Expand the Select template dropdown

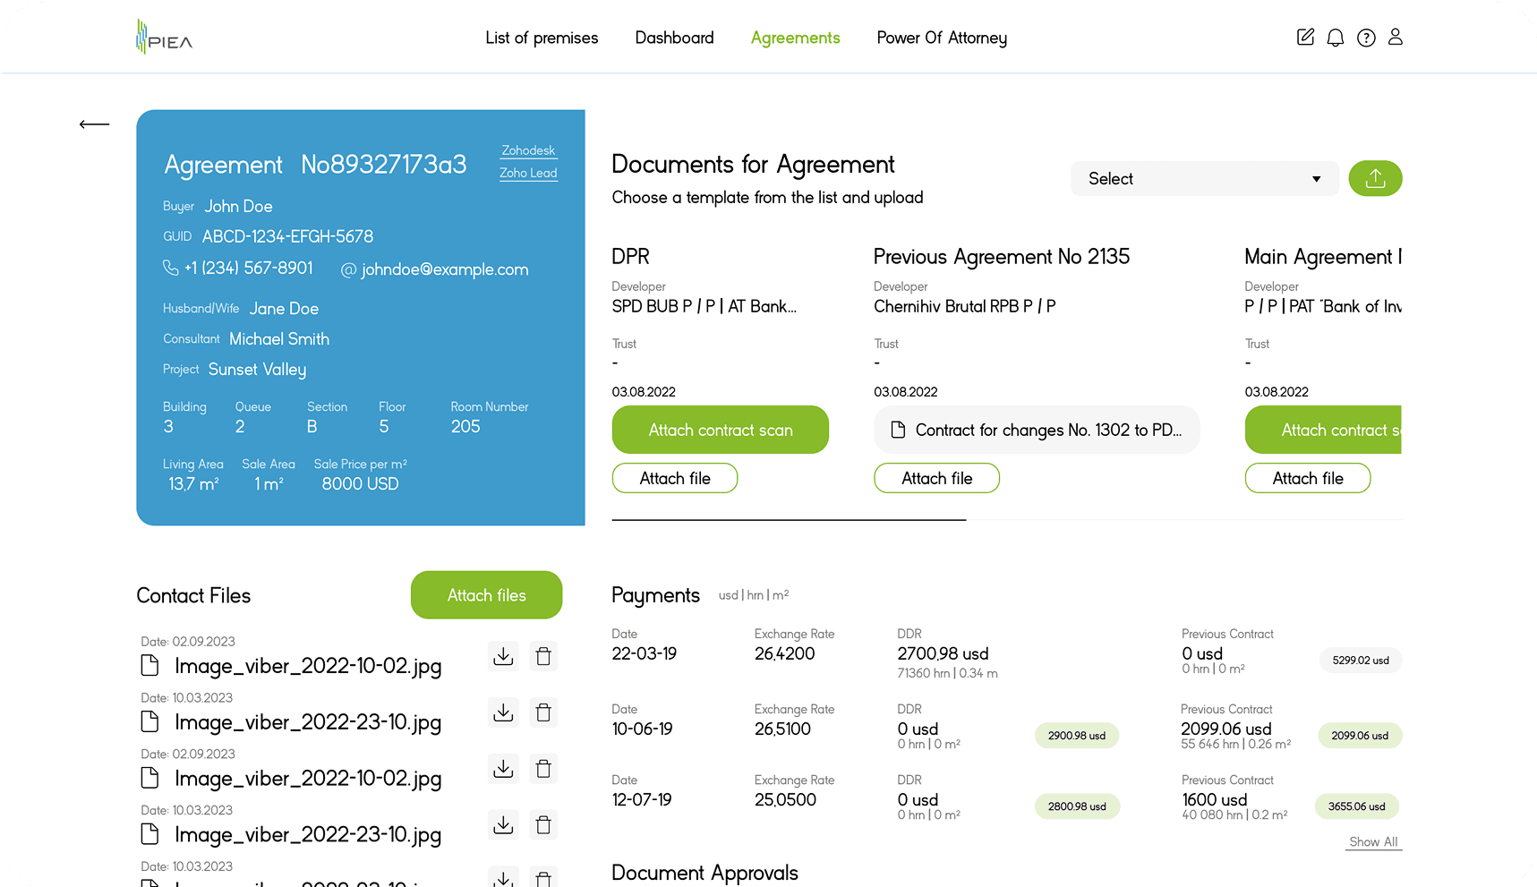click(x=1204, y=179)
